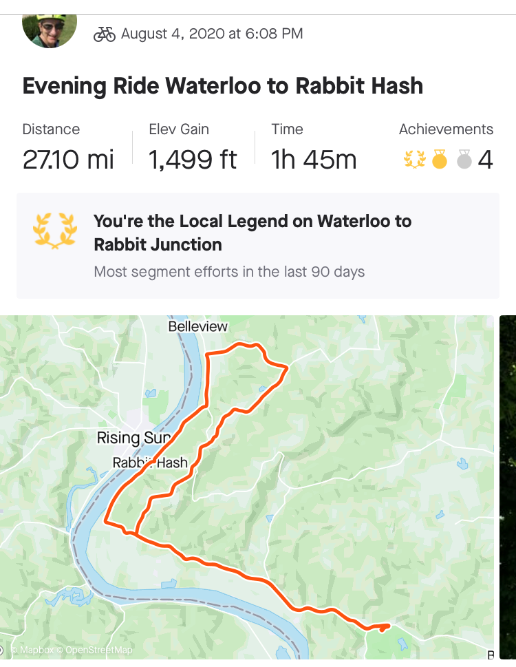Click the achievements count number 4
The width and height of the screenshot is (516, 667).
485,160
